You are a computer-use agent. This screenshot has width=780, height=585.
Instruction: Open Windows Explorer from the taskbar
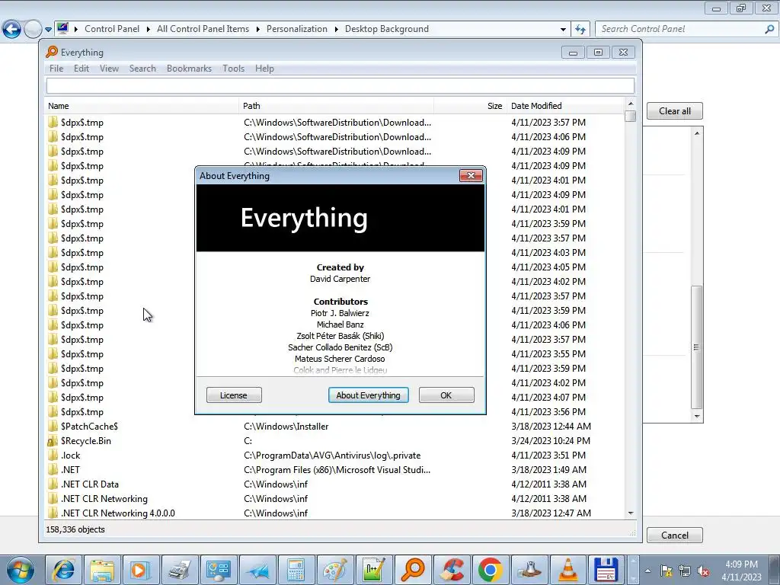pyautogui.click(x=102, y=570)
